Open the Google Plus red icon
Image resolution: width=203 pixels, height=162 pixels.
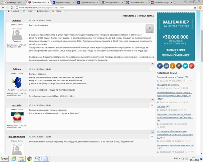point(192,66)
